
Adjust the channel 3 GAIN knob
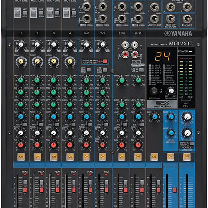point(54,45)
